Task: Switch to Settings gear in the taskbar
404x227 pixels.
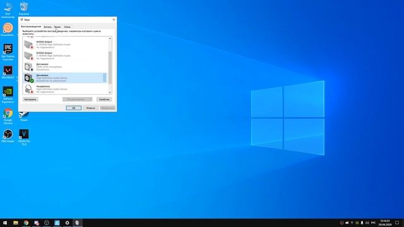Action: pyautogui.click(x=68, y=223)
